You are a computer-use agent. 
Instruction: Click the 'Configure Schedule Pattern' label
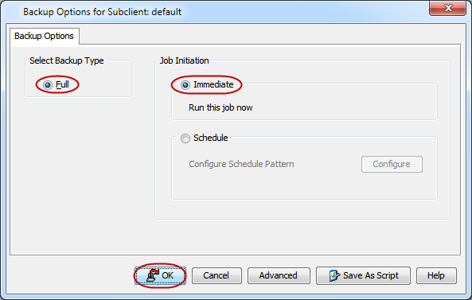click(x=241, y=164)
